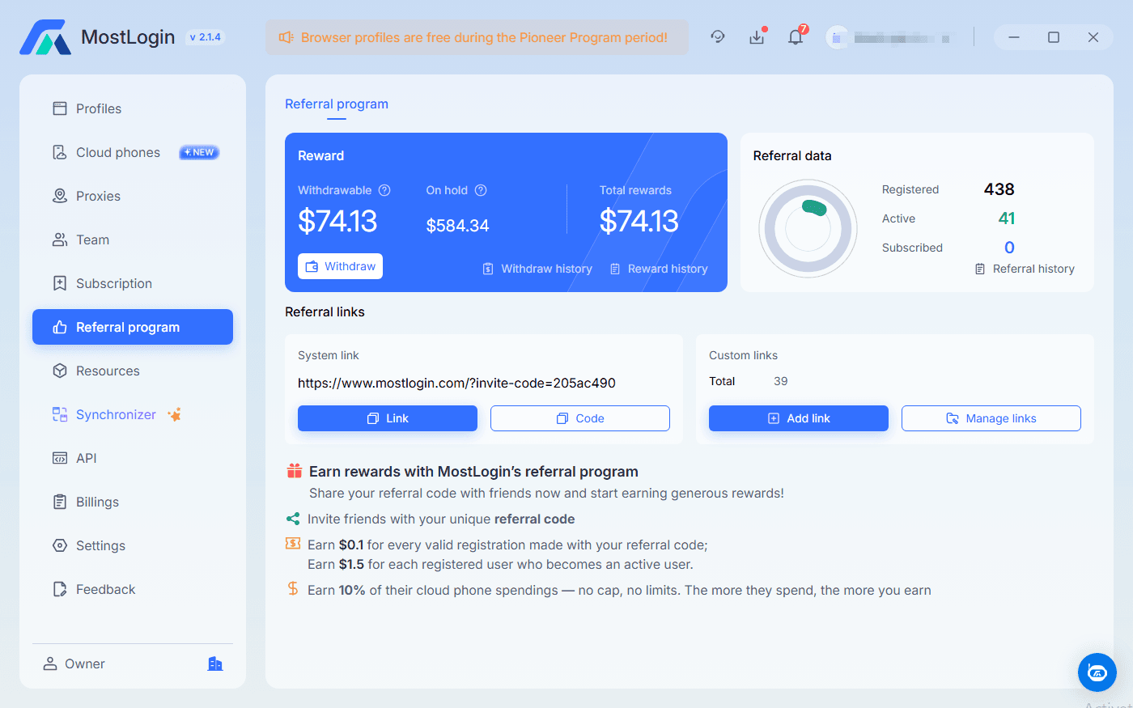1133x708 pixels.
Task: Click the NEW badge beside Cloud phones
Action: (199, 152)
